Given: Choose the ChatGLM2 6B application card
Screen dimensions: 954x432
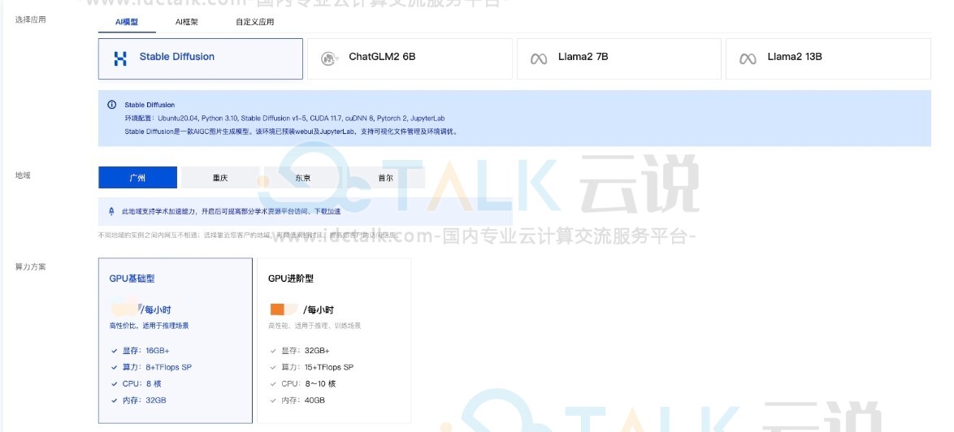Looking at the screenshot, I should 410,59.
